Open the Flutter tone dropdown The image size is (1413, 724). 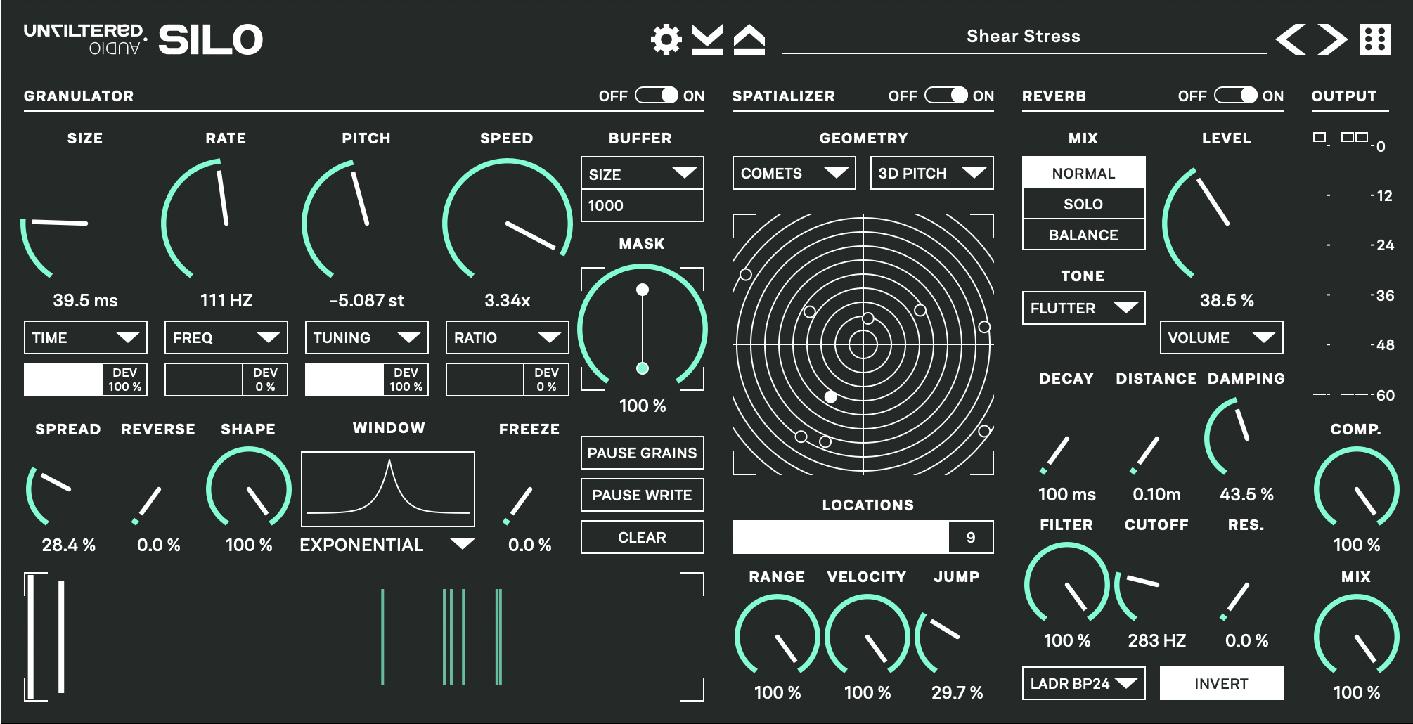[1083, 308]
